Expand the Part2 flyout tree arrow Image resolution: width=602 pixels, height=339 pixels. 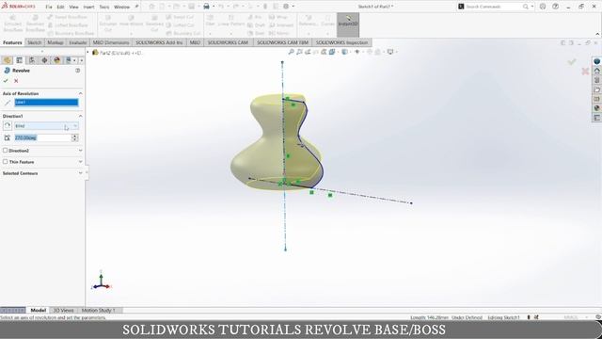pyautogui.click(x=87, y=53)
